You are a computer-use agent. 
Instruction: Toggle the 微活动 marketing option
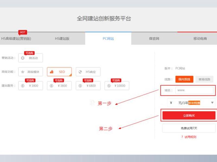click(x=31, y=58)
